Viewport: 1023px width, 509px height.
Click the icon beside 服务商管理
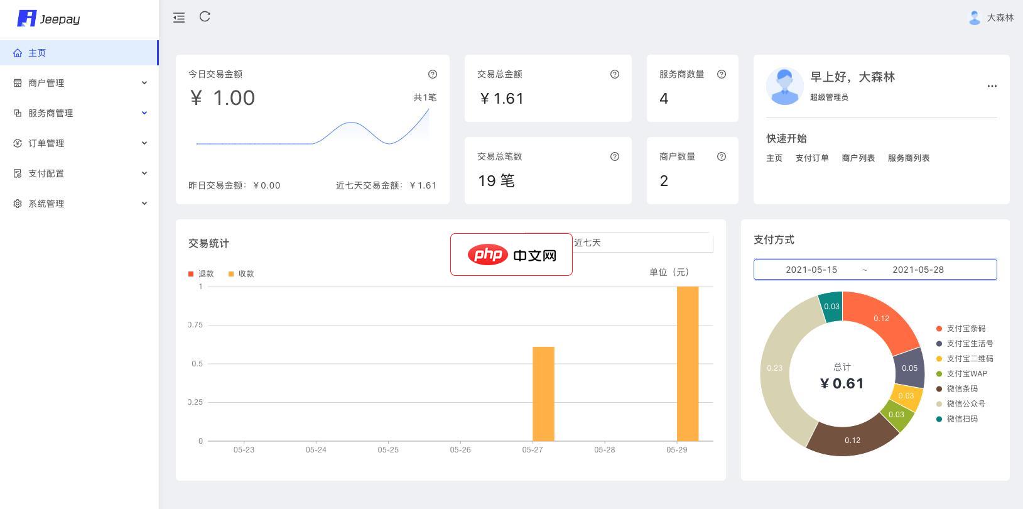tap(18, 113)
